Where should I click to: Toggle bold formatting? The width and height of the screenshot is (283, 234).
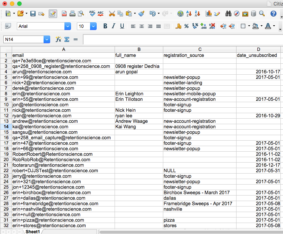[105, 26]
